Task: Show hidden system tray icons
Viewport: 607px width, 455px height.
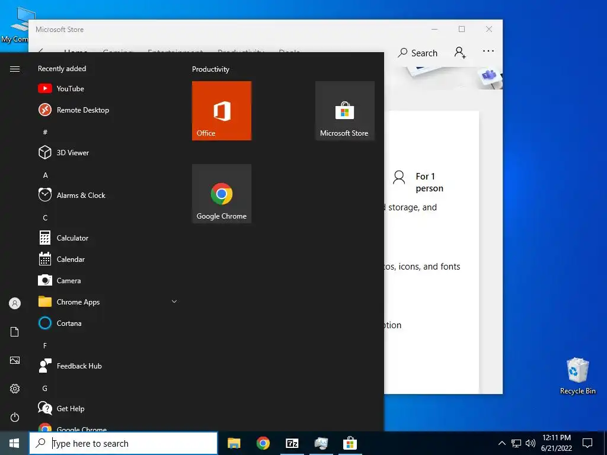Action: 501,443
